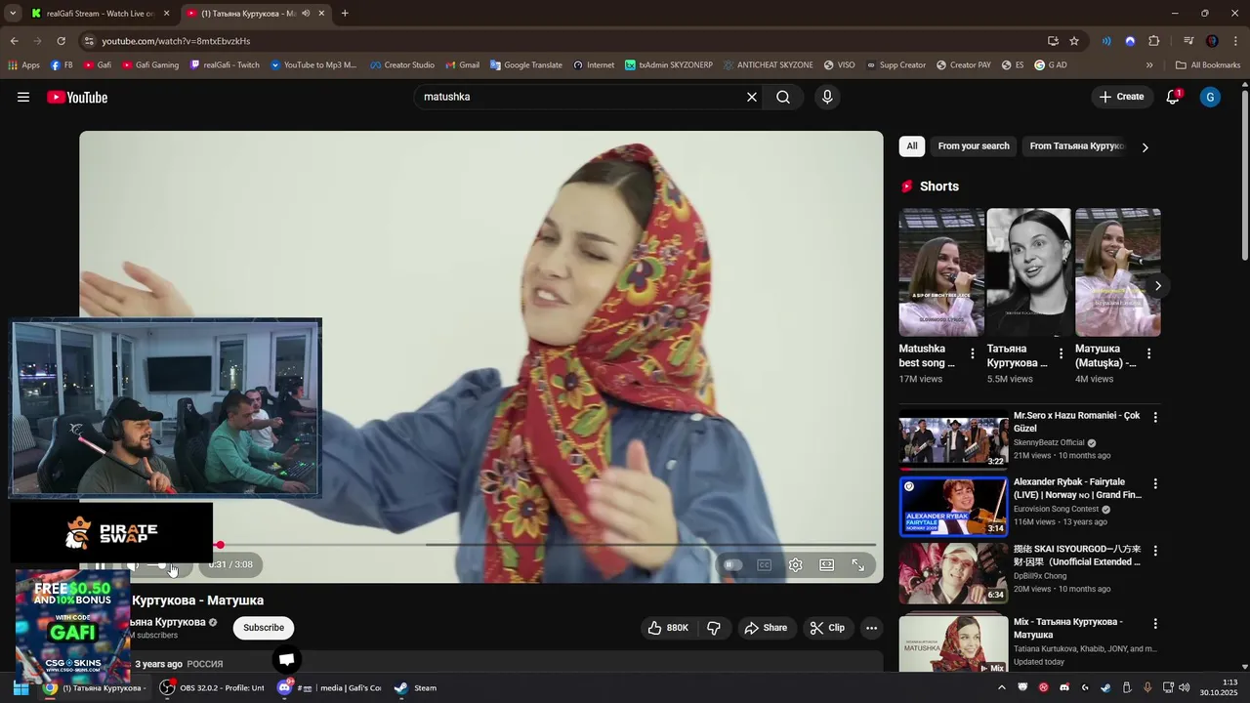Open options for 'Matushka best song' short
This screenshot has height=703, width=1250.
pyautogui.click(x=972, y=353)
